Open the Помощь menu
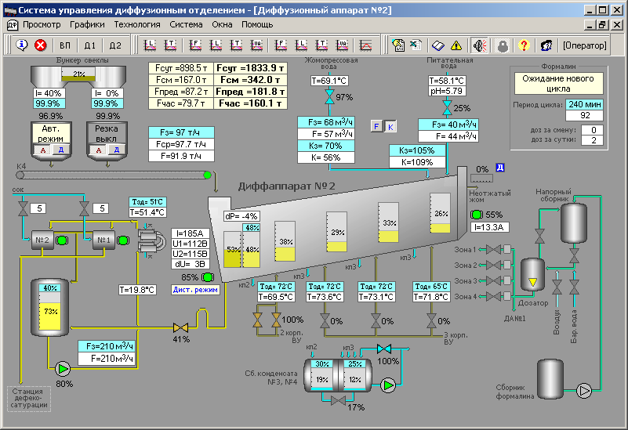628x430 pixels. (x=257, y=25)
